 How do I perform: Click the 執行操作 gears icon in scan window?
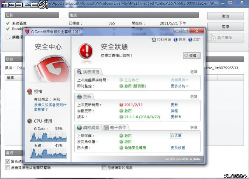212,38
